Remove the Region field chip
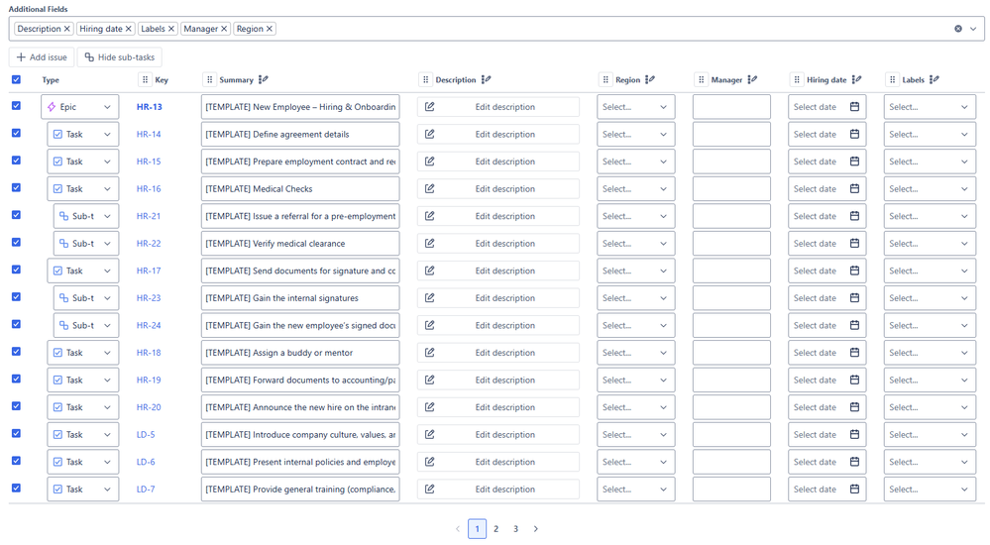 (x=270, y=29)
